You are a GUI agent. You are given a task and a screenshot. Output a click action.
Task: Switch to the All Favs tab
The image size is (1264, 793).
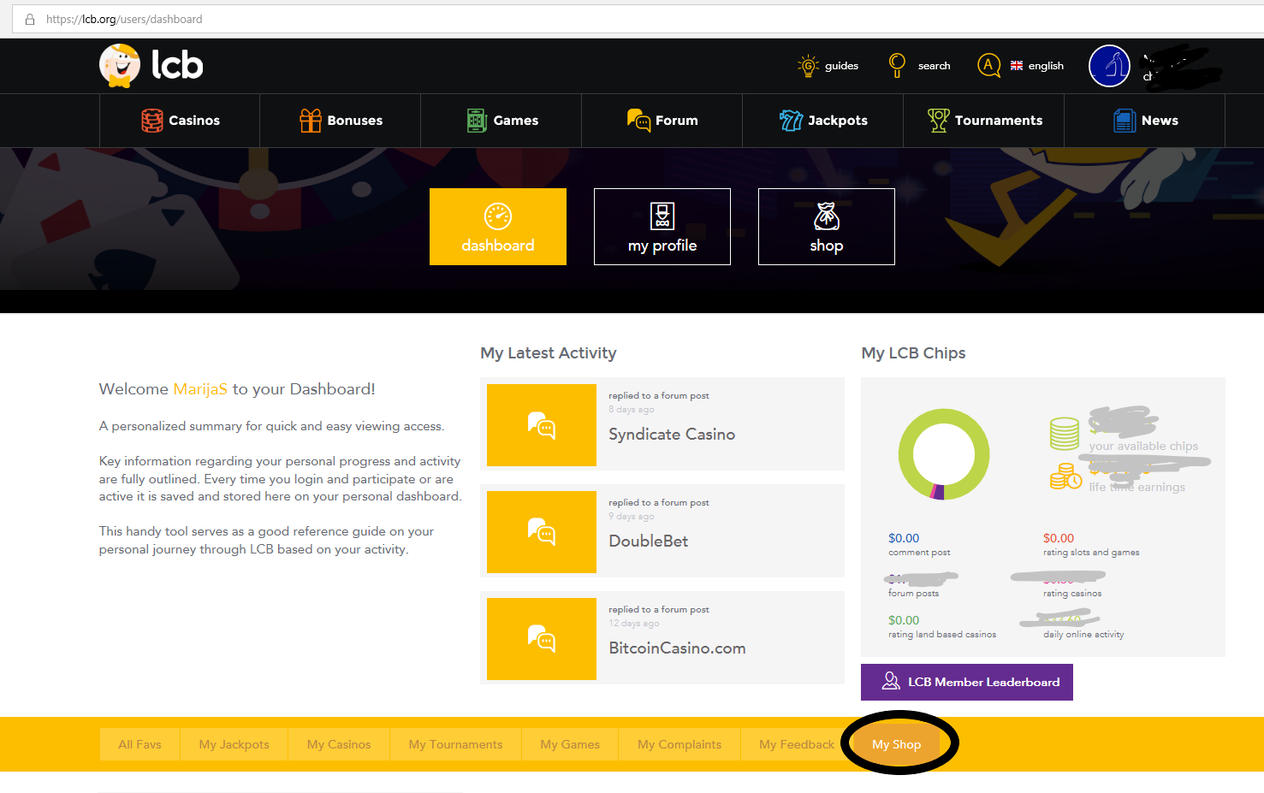pos(139,744)
